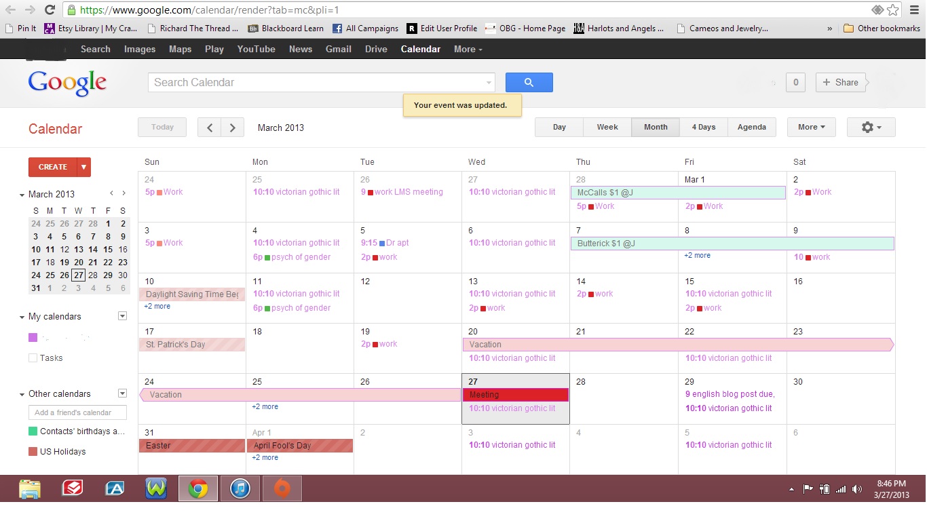Open the Edit User Profile bookmark
Screen dimensions: 927x521
[x=442, y=28]
